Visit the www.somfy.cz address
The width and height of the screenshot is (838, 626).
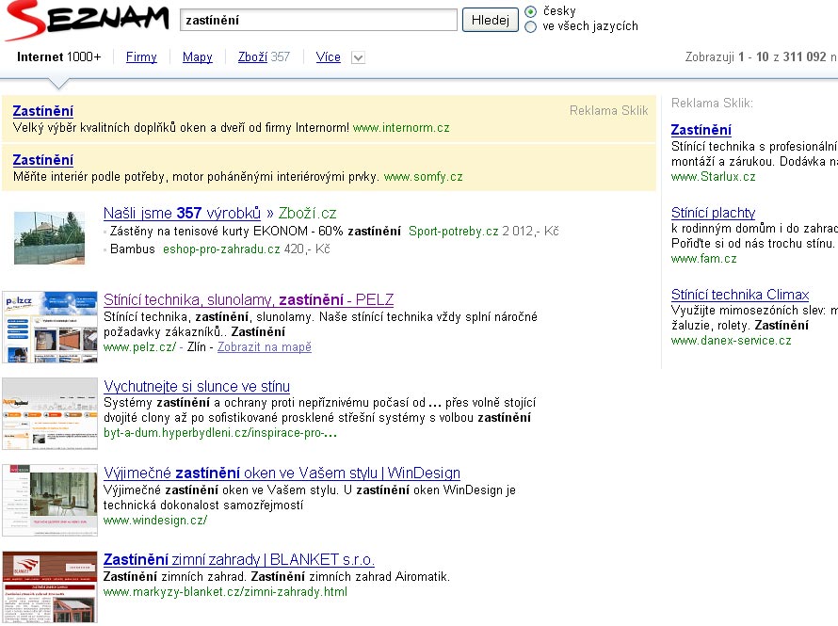(x=424, y=177)
